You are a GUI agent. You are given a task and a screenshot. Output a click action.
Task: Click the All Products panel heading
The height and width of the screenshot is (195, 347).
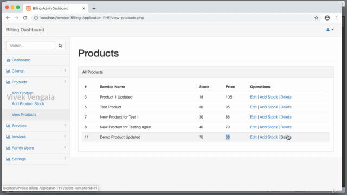93,72
